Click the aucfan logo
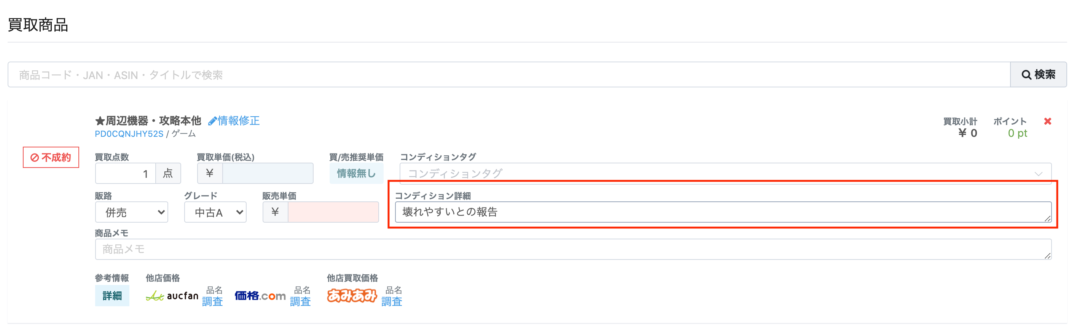 (172, 296)
